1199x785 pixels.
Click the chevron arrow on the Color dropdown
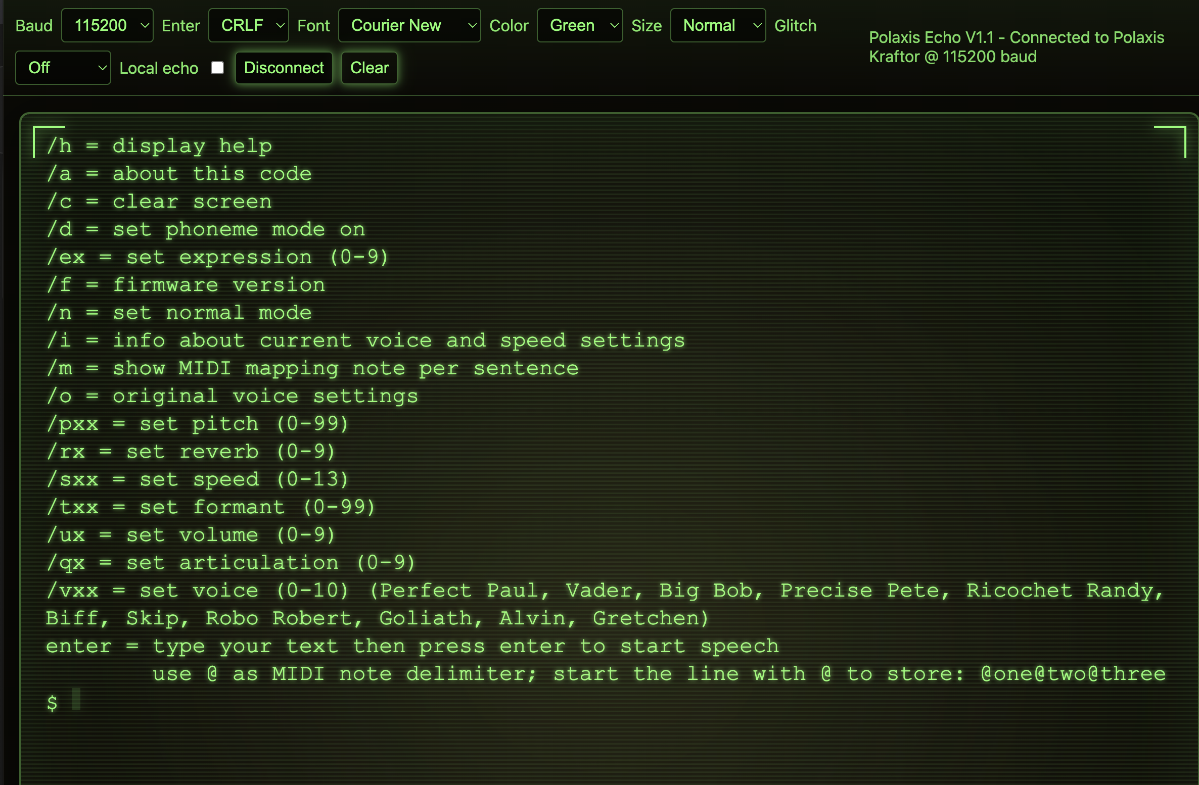coord(614,25)
